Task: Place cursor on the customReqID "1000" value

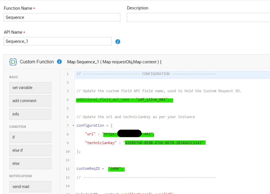Action: pos(116,169)
